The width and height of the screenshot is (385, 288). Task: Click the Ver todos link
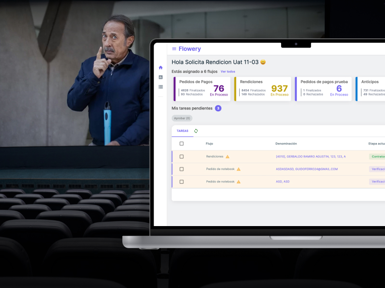228,72
